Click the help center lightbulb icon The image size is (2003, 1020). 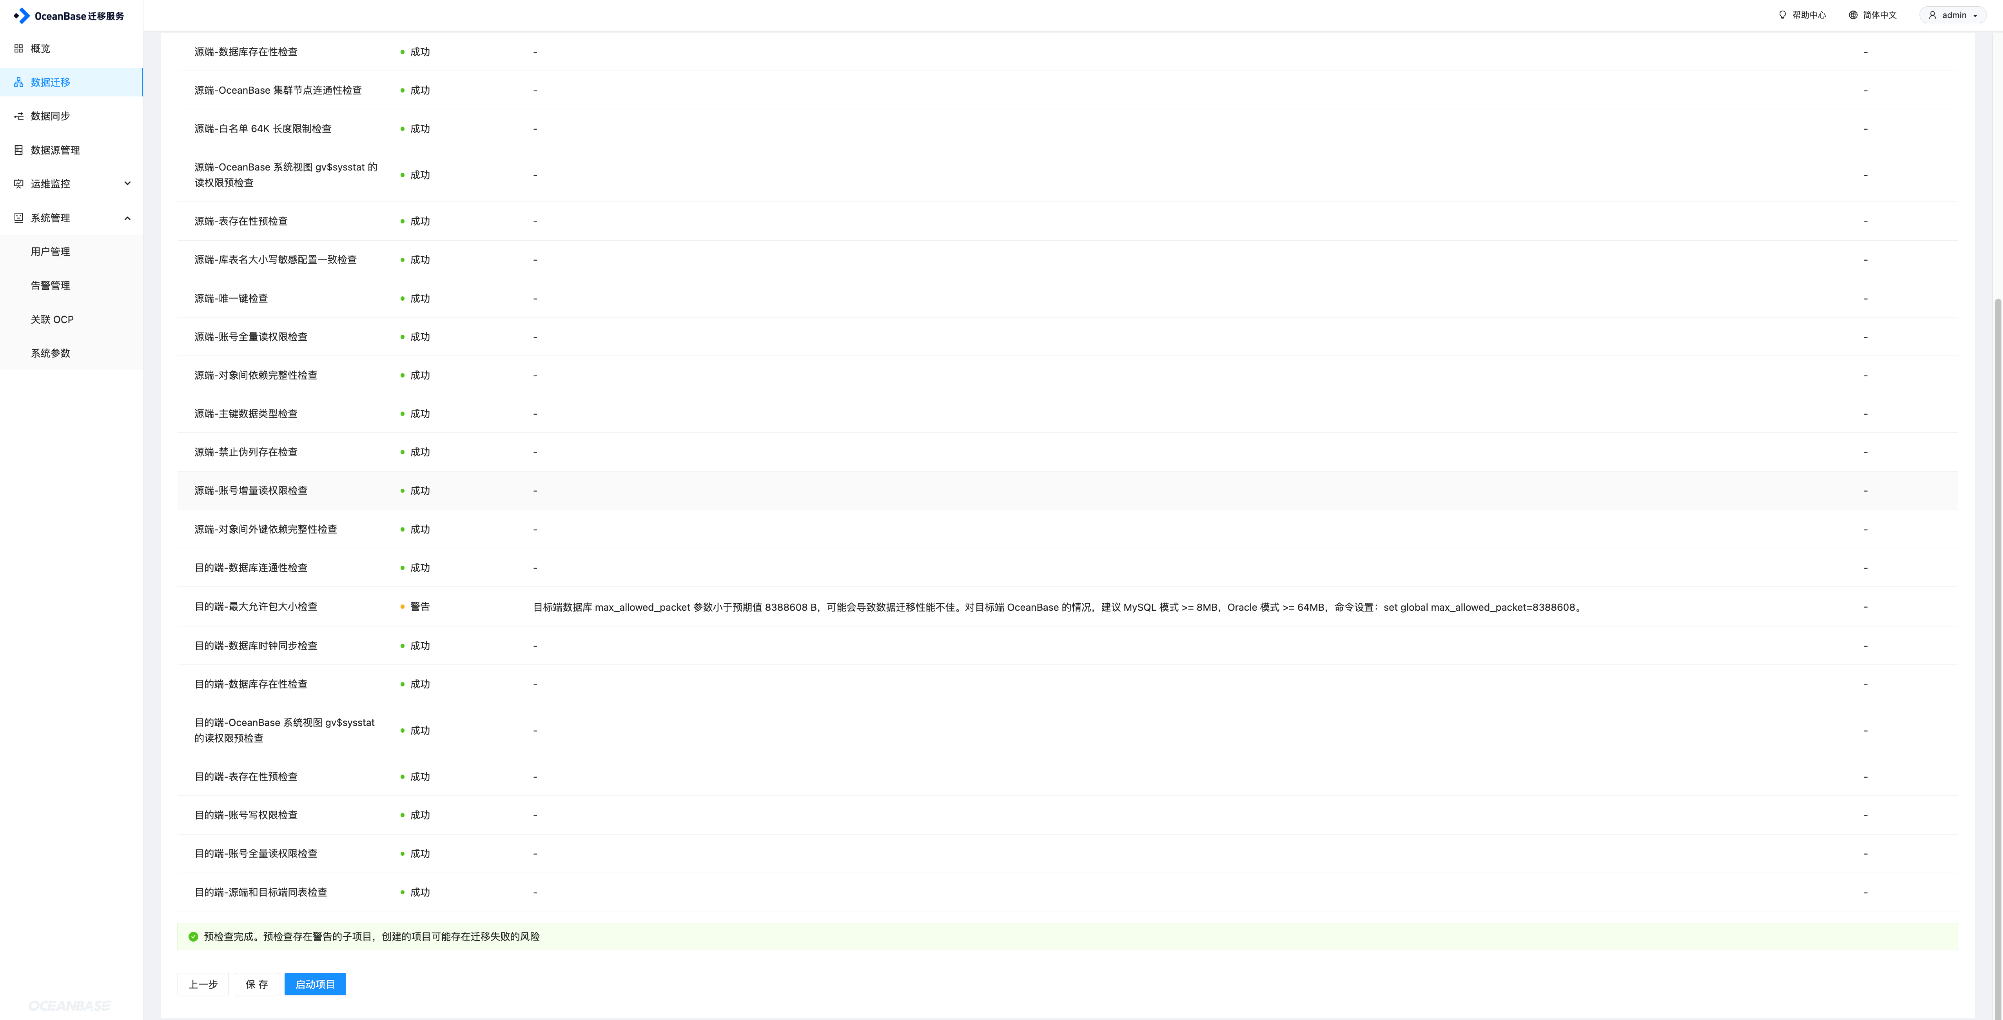[1783, 15]
